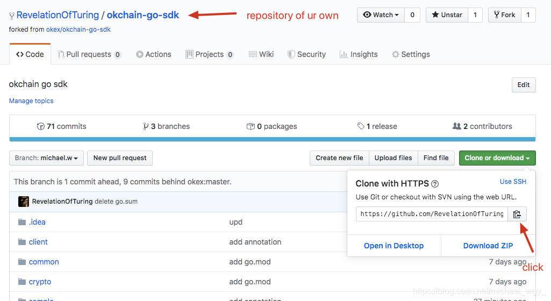Toggle the Clone or download dropdown
The height and width of the screenshot is (301, 551).
(497, 158)
